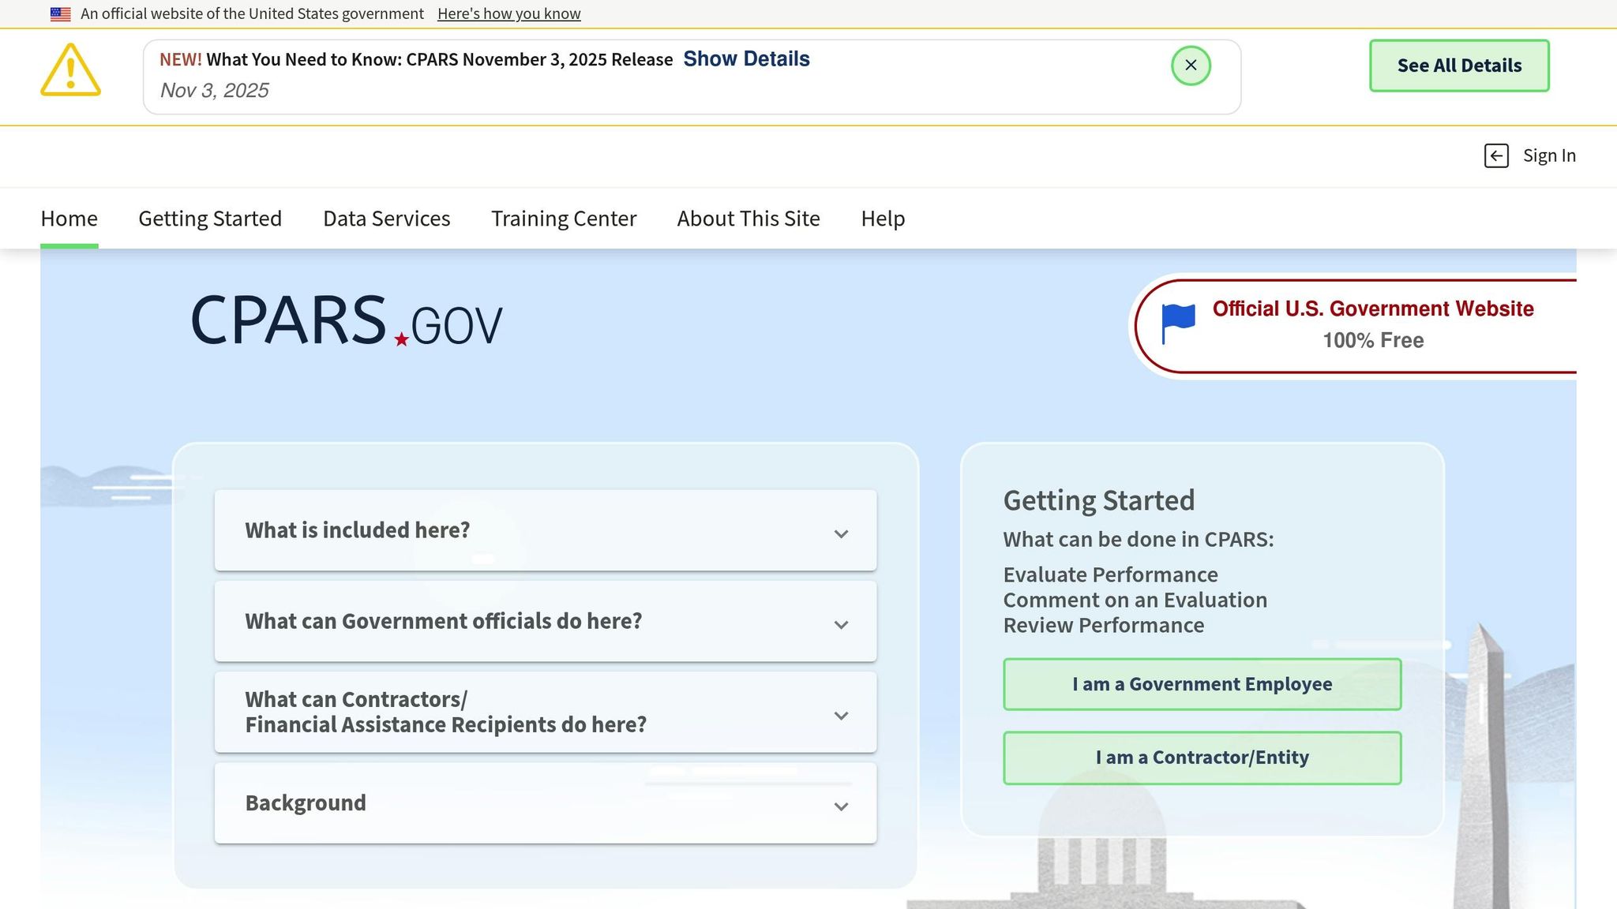Click the Sign In arrow icon
Viewport: 1617px width, 909px height.
click(1496, 156)
